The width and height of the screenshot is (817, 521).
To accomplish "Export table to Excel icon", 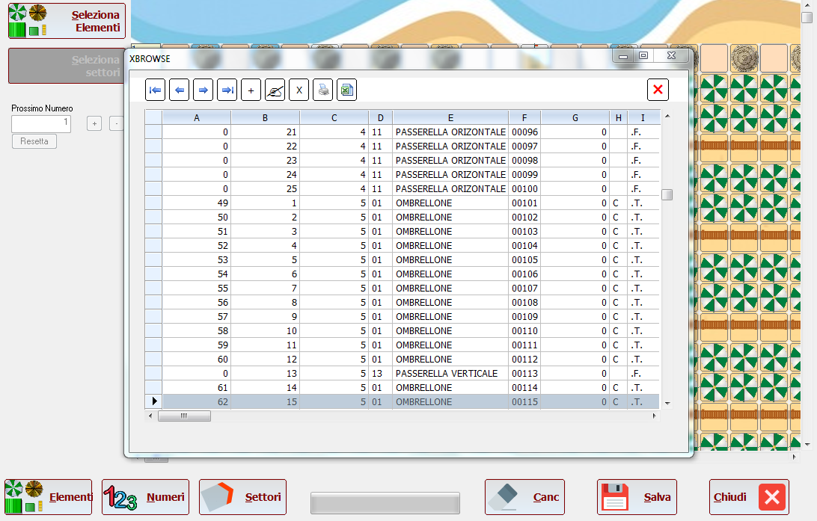I will click(347, 90).
